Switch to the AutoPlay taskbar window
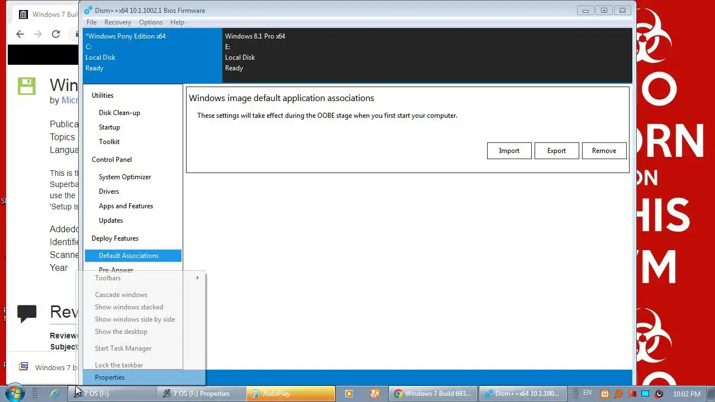This screenshot has height=402, width=715. coord(290,394)
